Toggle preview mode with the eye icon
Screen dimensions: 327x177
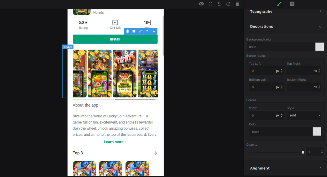coord(201,4)
